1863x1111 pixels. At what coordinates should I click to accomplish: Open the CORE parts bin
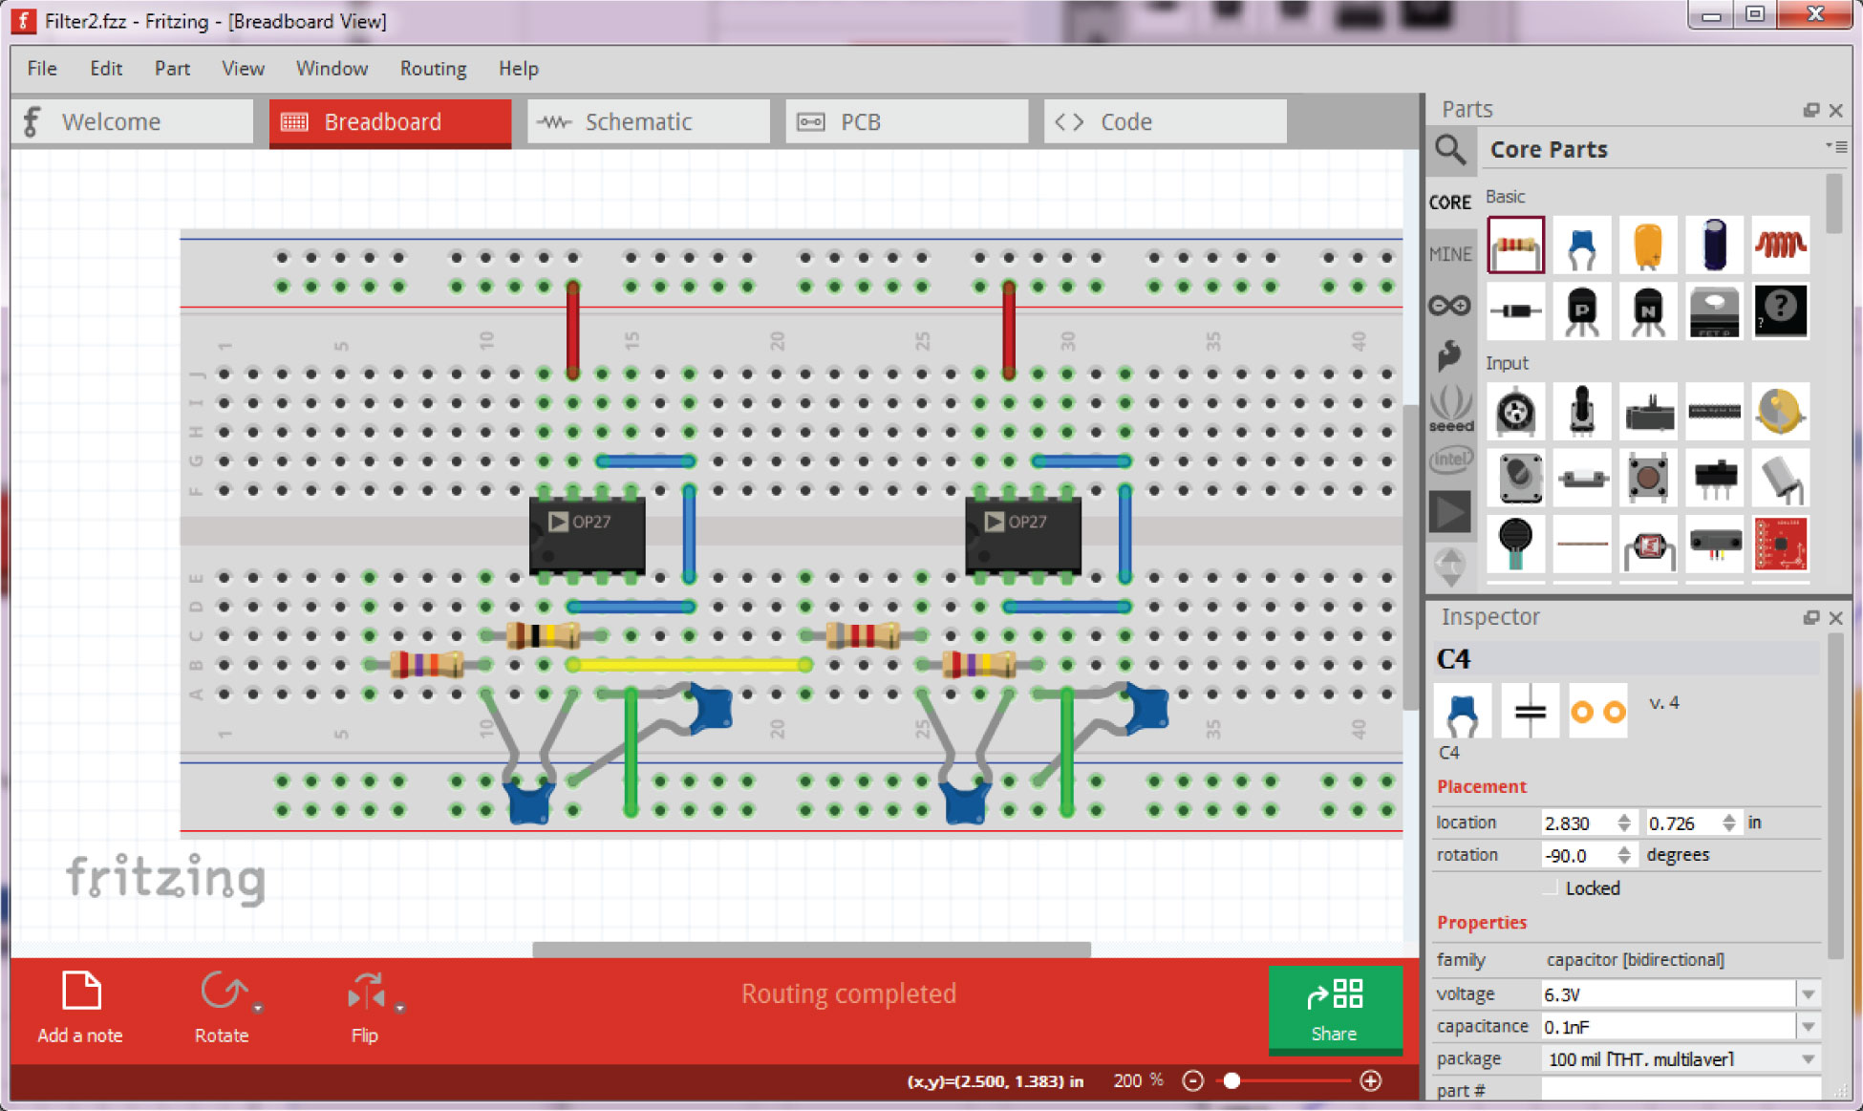coord(1450,203)
